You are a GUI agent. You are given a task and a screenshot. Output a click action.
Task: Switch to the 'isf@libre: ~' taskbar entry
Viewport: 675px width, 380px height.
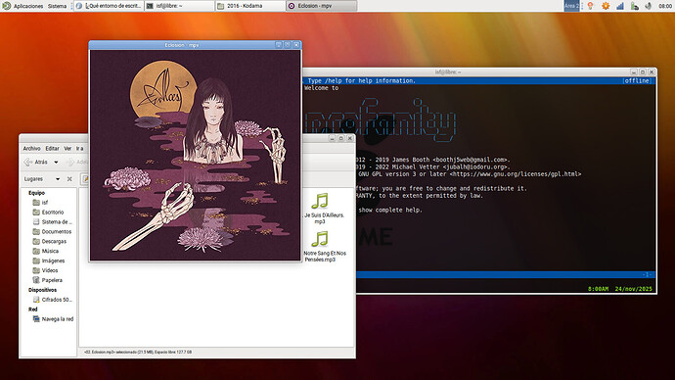point(179,6)
